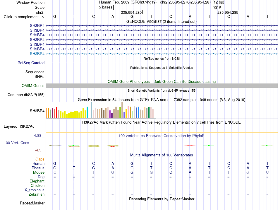Click the gray OMIM Genes bar

point(162,86)
